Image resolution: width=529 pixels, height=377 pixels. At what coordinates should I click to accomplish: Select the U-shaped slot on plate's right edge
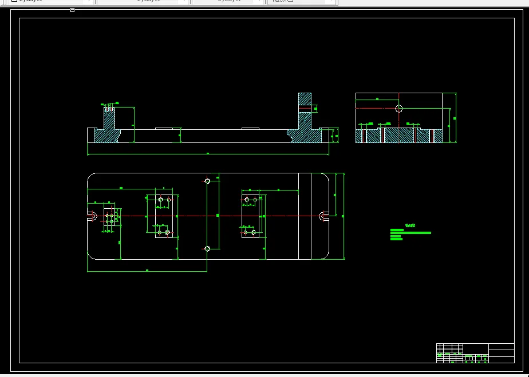tap(324, 216)
